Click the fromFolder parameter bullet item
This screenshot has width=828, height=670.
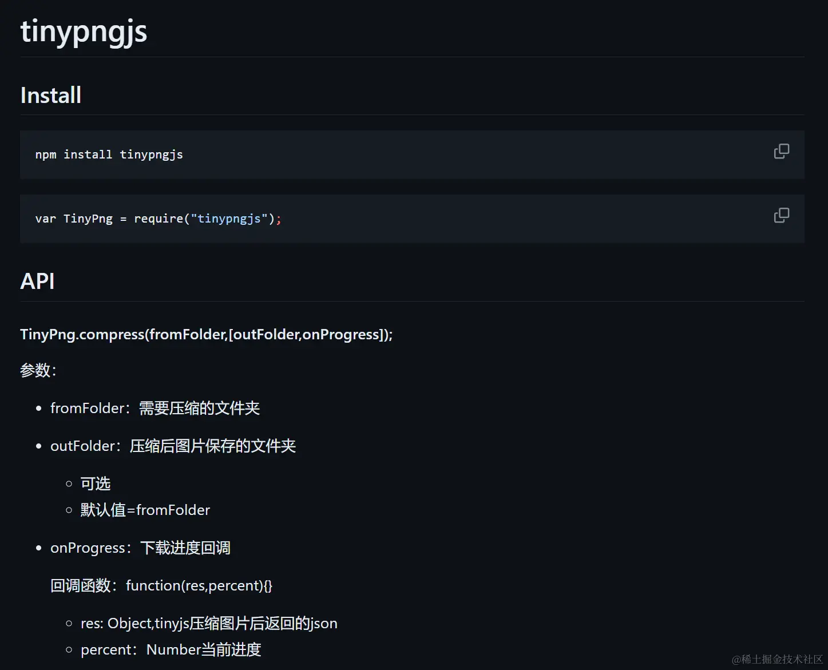click(155, 408)
